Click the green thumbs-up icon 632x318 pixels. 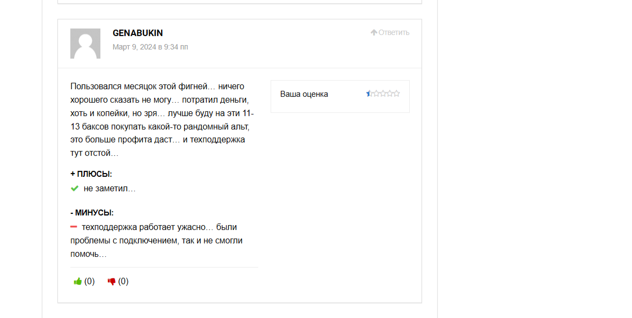78,281
